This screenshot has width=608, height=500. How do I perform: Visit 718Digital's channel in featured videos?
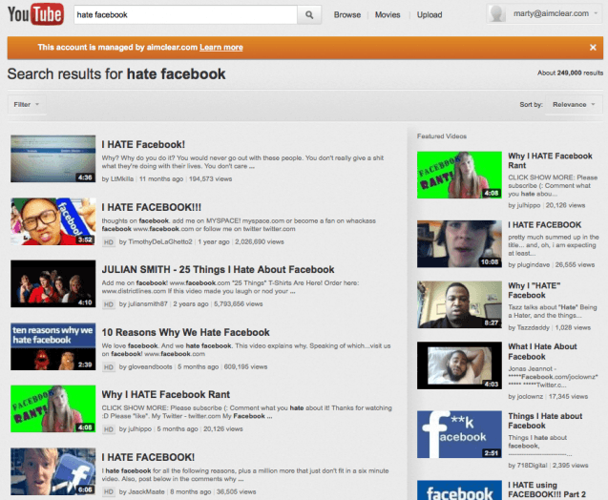(532, 466)
